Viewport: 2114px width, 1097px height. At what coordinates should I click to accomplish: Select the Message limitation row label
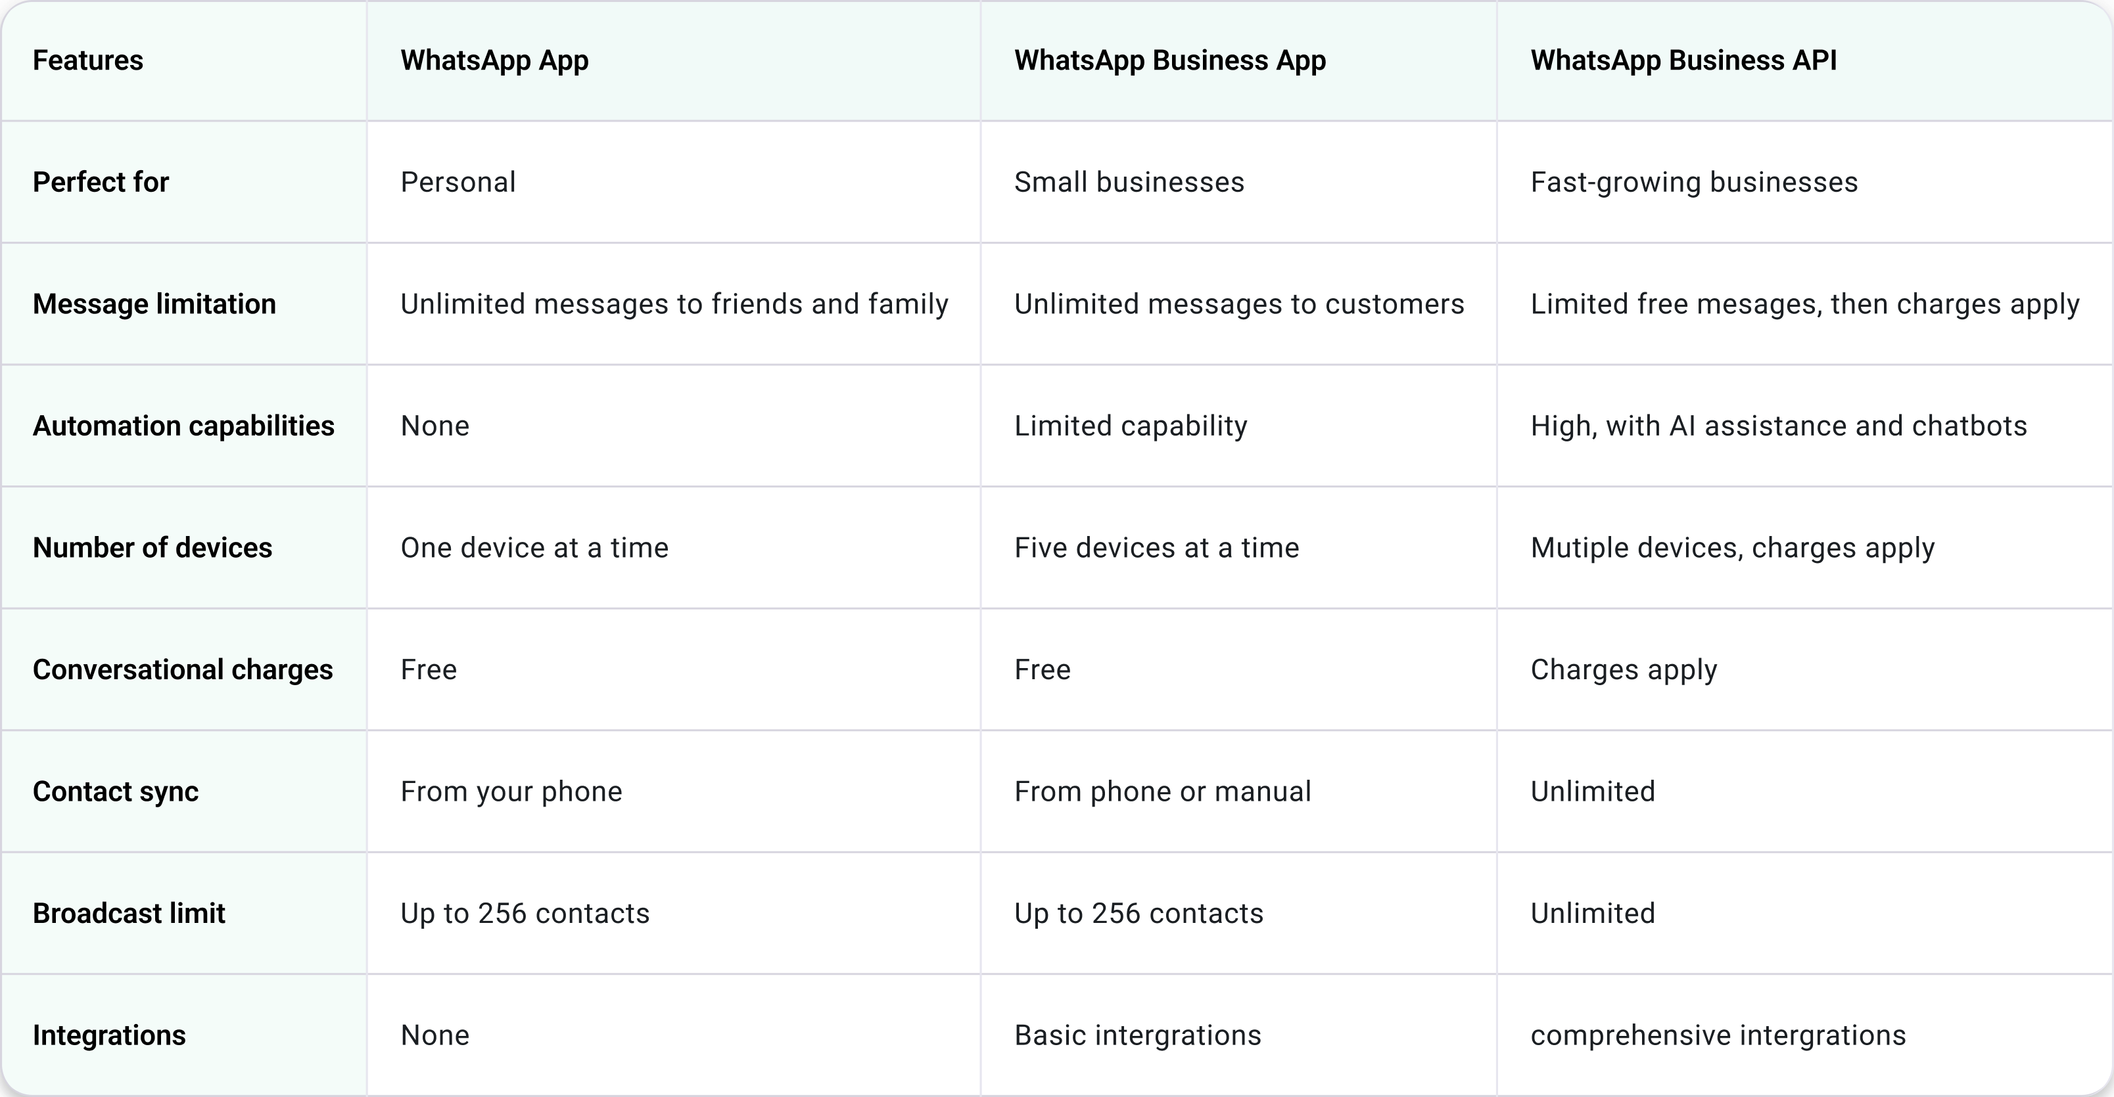tap(154, 304)
